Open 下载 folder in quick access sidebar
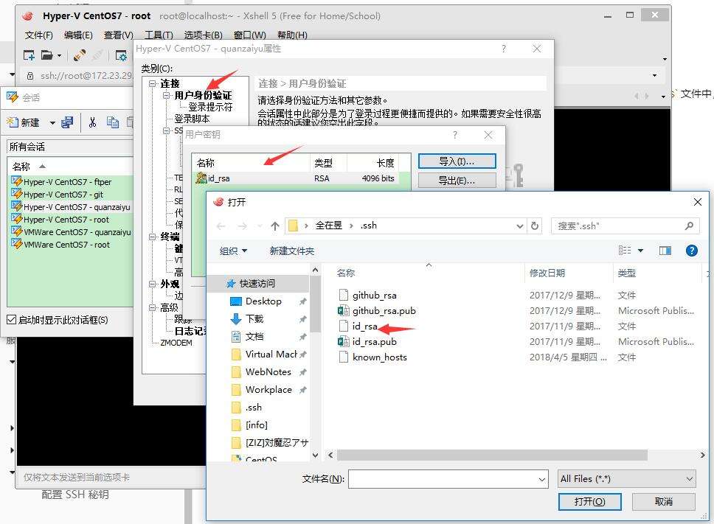 tap(254, 319)
